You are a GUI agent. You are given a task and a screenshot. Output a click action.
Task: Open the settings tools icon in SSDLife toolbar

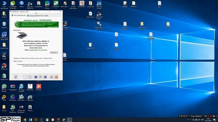coord(41,77)
